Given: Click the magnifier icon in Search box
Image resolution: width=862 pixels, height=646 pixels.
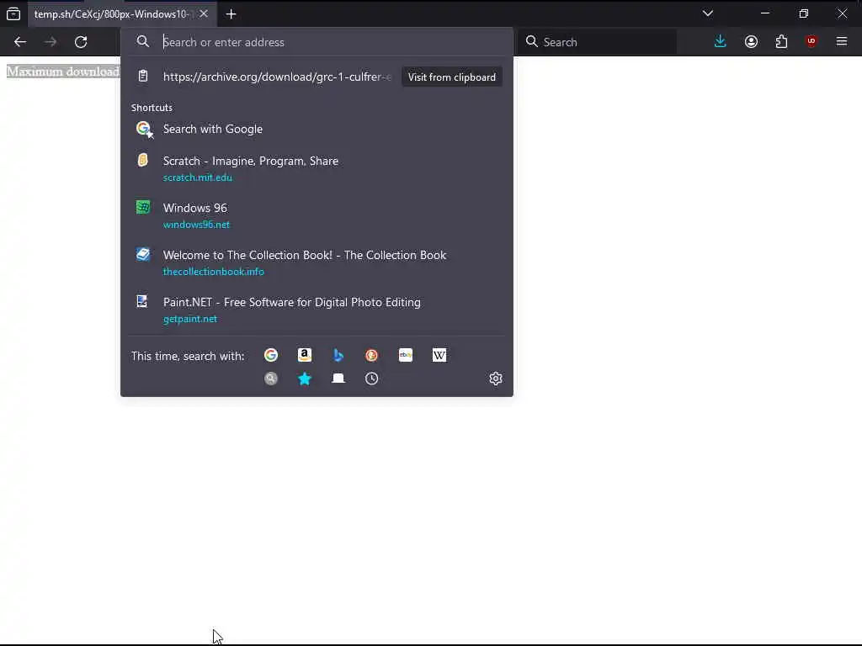Looking at the screenshot, I should click(532, 42).
